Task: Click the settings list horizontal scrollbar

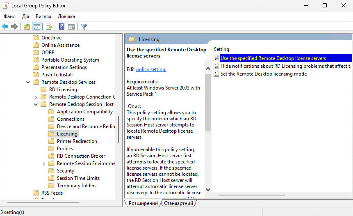Action: click(252, 195)
